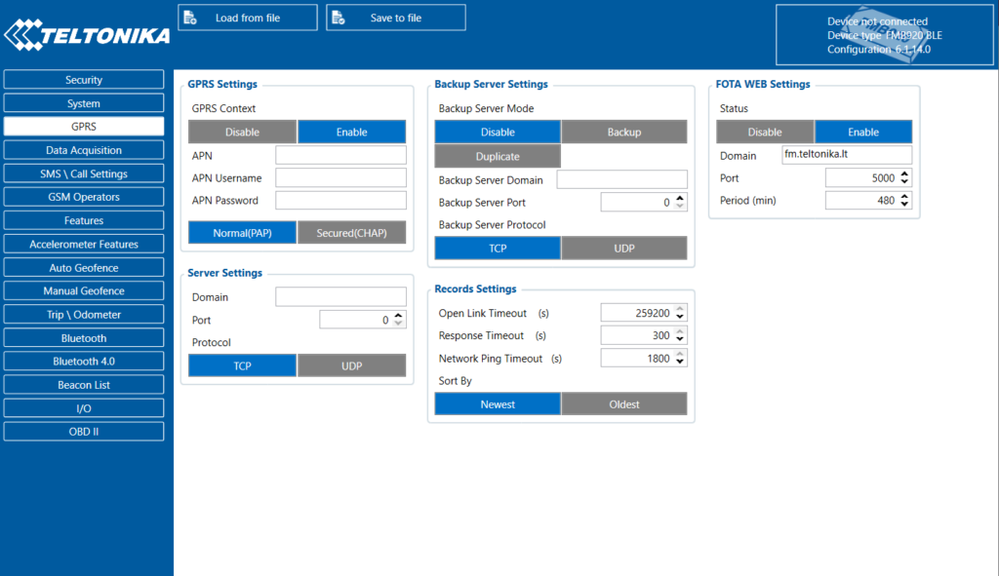Go to SMS \ Call Settings section

[84, 173]
